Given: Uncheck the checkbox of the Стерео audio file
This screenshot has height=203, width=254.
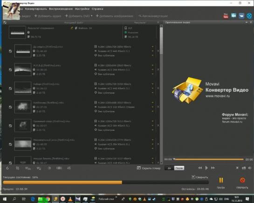Looking at the screenshot, I should [10, 107].
